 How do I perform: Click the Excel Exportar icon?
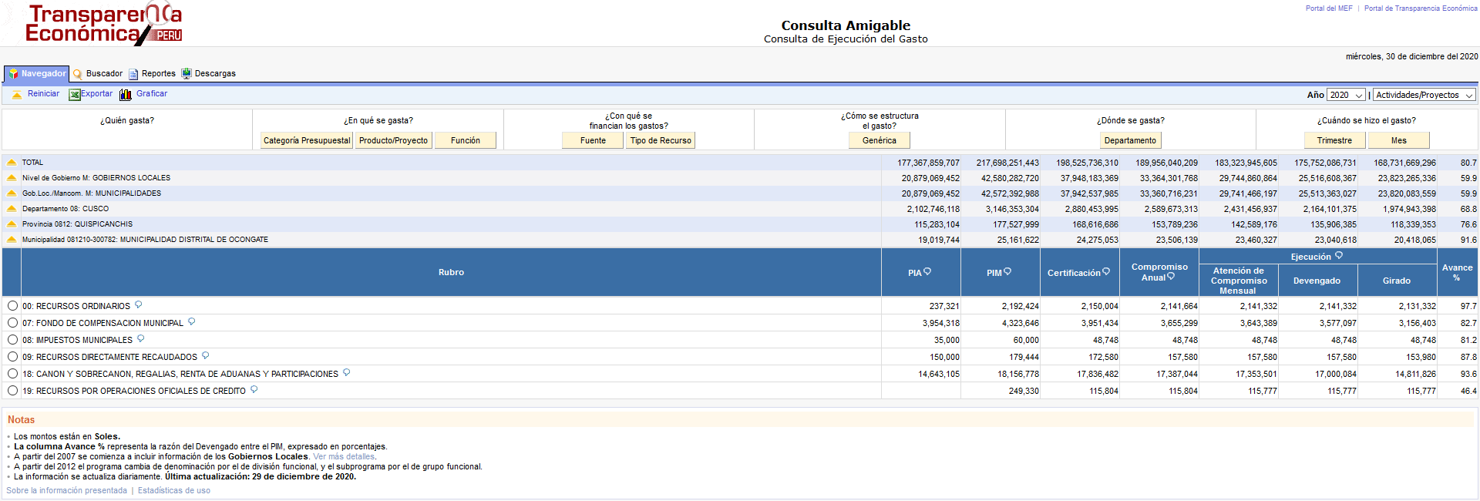coord(75,95)
